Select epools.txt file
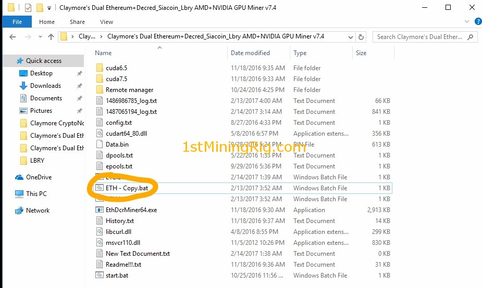Screen dimensions: 482x288 pos(119,166)
